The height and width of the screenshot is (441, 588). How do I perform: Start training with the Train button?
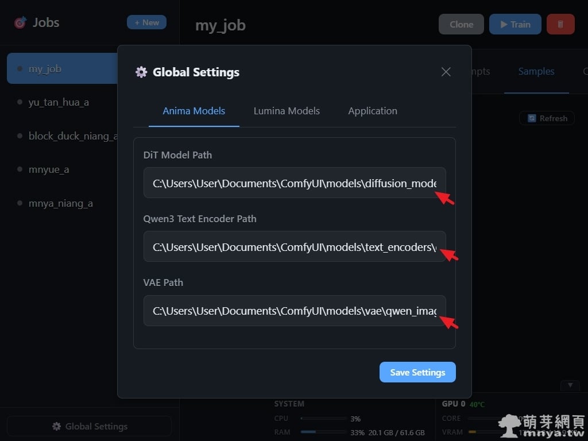pyautogui.click(x=515, y=24)
